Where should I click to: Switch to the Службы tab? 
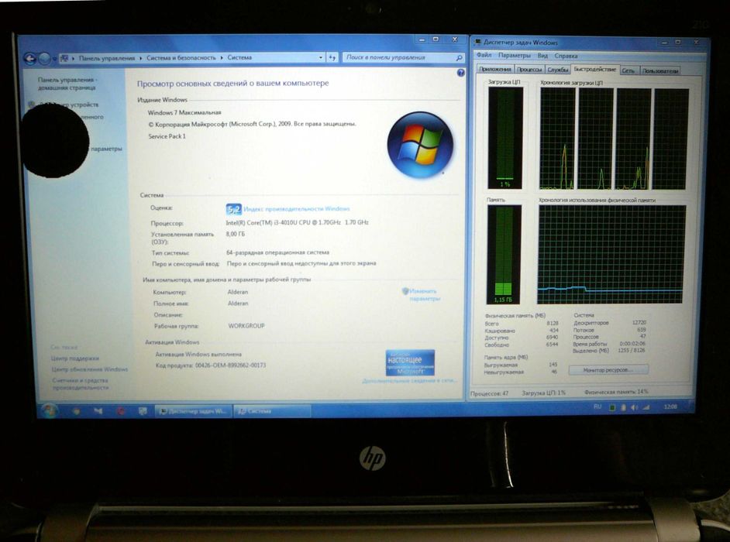click(557, 70)
